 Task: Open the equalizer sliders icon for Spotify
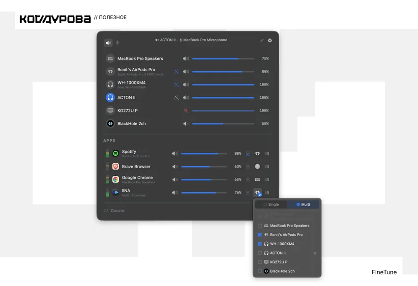point(267,153)
